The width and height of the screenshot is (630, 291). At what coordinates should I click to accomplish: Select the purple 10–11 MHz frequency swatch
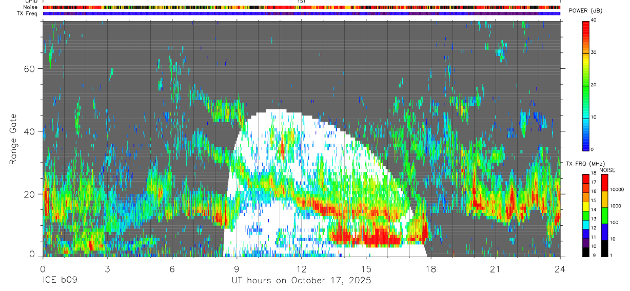tap(586, 243)
